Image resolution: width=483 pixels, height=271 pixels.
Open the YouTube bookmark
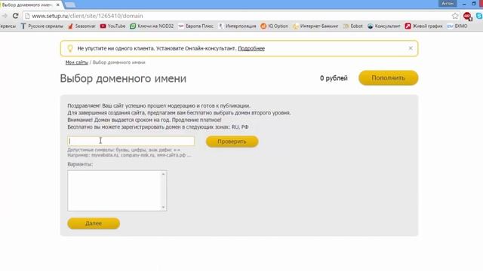pyautogui.click(x=112, y=26)
